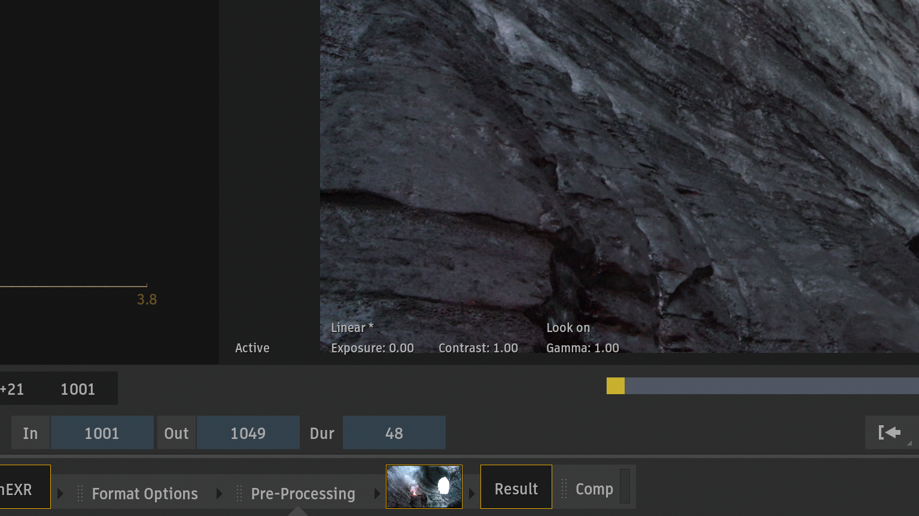Click the small box beside Comp
The height and width of the screenshot is (516, 919).
point(625,486)
